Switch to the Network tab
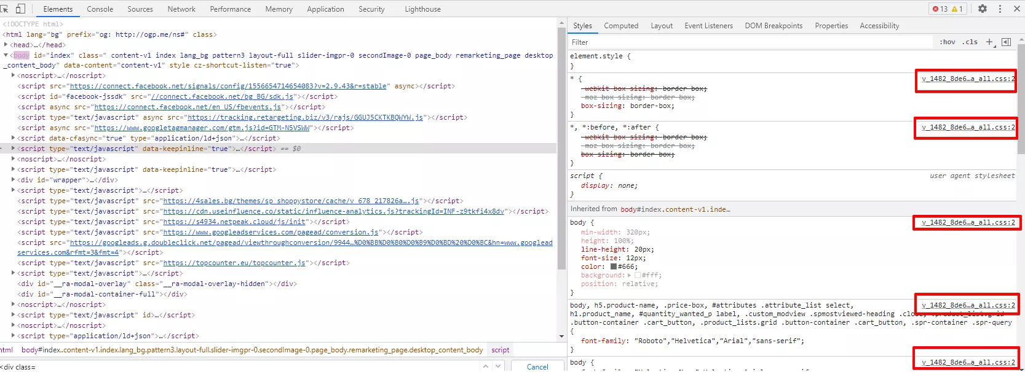Viewport: 1025px width, 372px height. [181, 9]
